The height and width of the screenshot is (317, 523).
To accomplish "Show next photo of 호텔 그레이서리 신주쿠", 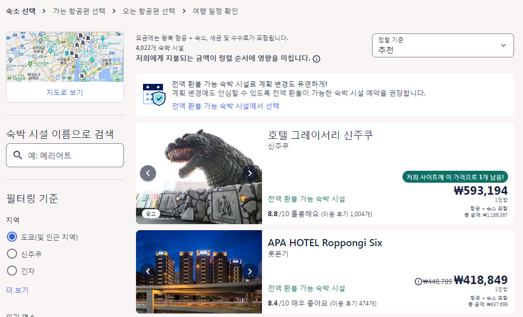I will click(x=250, y=173).
